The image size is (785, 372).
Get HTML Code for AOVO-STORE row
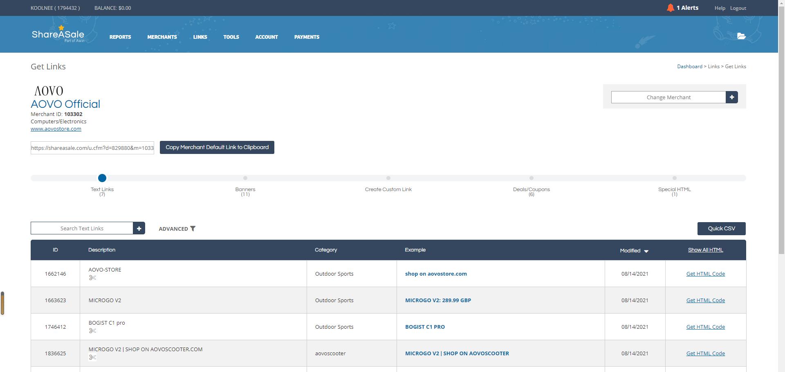705,274
